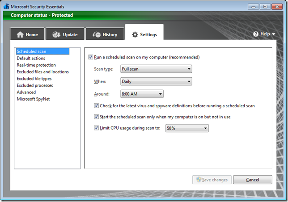
Task: Click the Microsoft Security Essentials title bar icon
Action: click(x=5, y=6)
